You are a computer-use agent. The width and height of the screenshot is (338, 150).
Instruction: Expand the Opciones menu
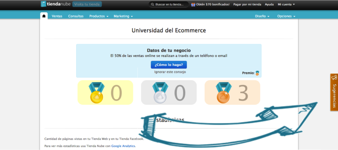coord(286,16)
